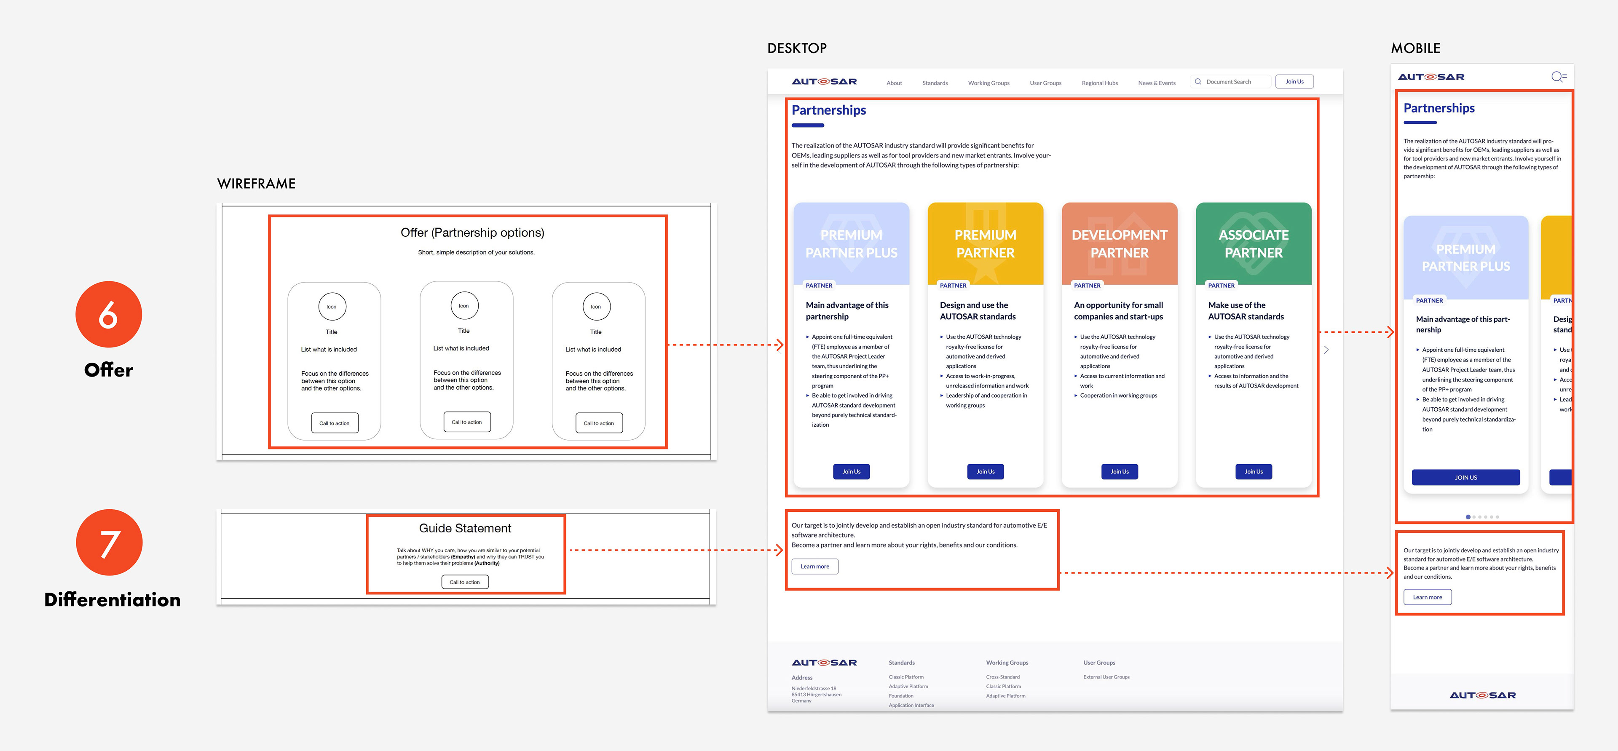Click the AUTOSAR logo in desktop footer
1618x751 pixels.
point(824,663)
